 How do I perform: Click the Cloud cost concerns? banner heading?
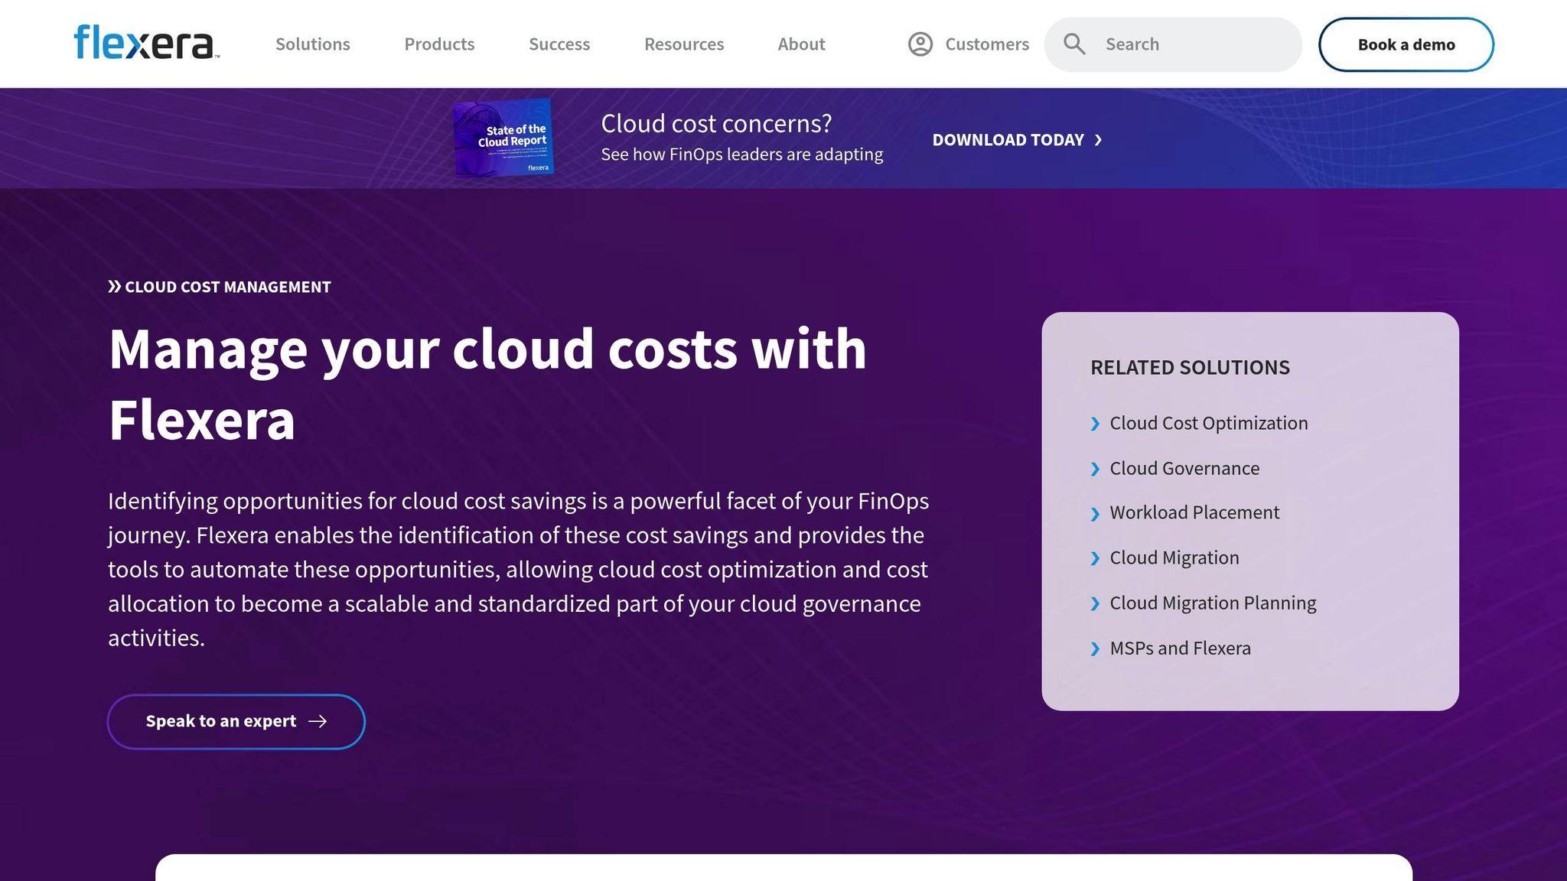tap(716, 123)
